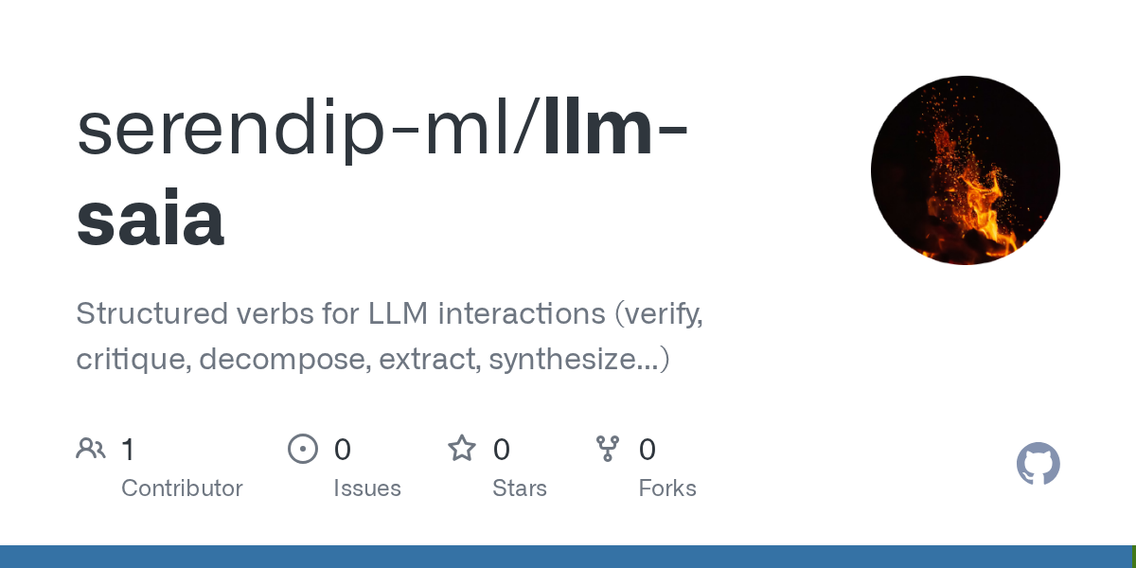The width and height of the screenshot is (1136, 568).
Task: Click the forks branch icon
Action: coord(608,449)
